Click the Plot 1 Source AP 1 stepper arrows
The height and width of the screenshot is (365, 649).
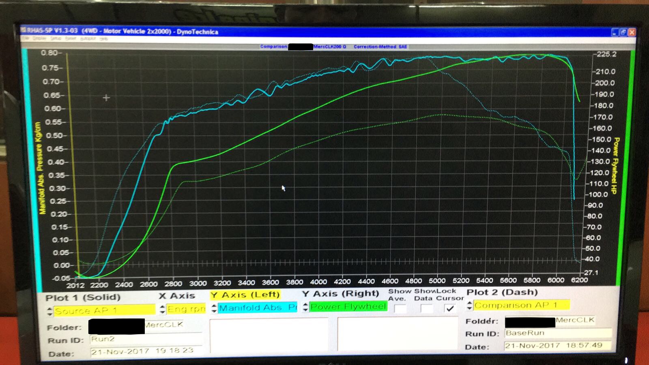coord(49,311)
